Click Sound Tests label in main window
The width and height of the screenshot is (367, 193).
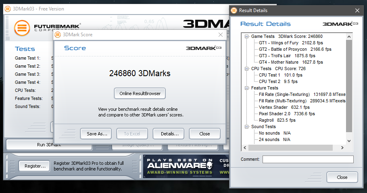pos(27,106)
